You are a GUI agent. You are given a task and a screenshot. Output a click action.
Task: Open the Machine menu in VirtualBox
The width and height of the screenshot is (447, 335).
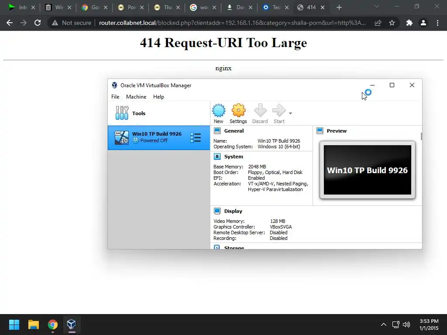click(x=136, y=97)
